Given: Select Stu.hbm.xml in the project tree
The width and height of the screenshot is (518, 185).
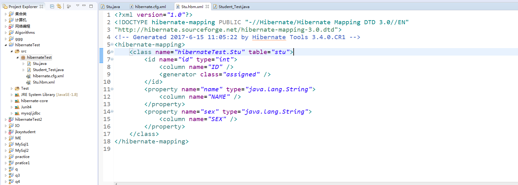Looking at the screenshot, I should click(x=44, y=82).
